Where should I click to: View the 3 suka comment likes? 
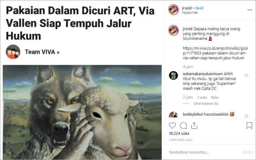pyautogui.click(x=202, y=98)
